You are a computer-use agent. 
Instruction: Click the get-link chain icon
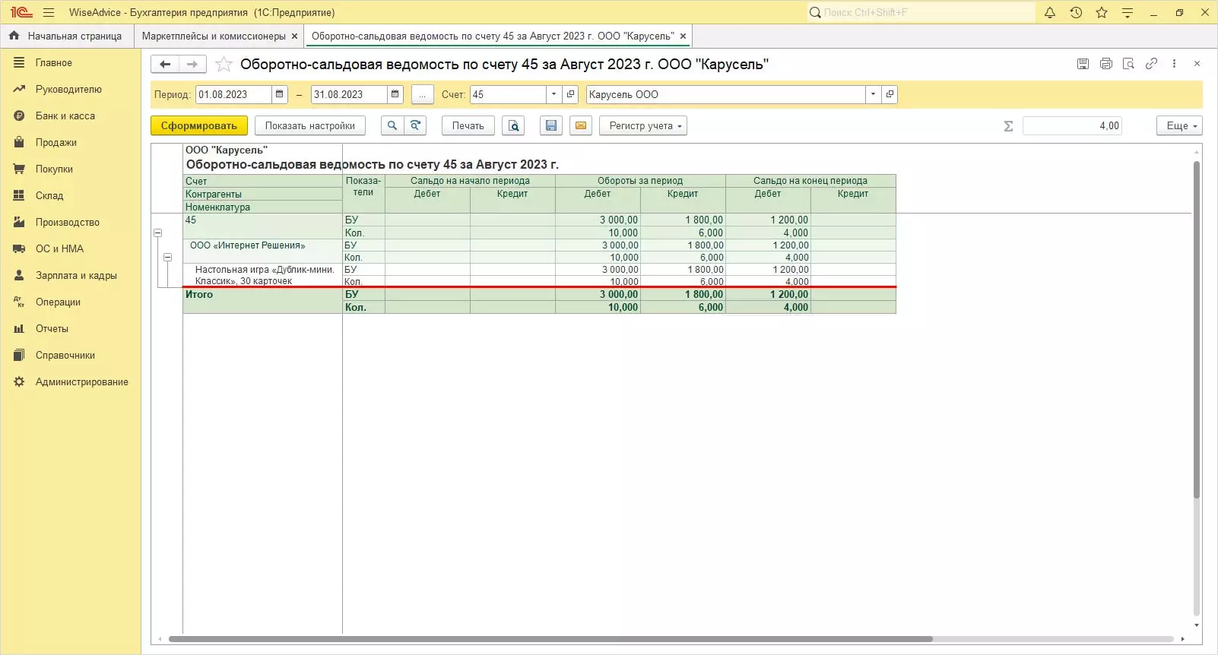pos(1151,64)
